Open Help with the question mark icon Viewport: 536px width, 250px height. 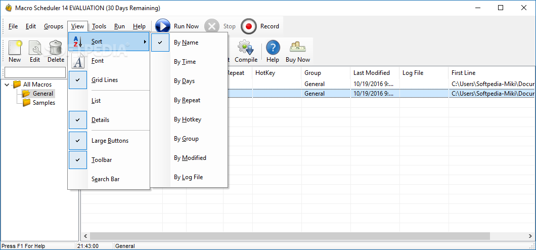tap(273, 48)
